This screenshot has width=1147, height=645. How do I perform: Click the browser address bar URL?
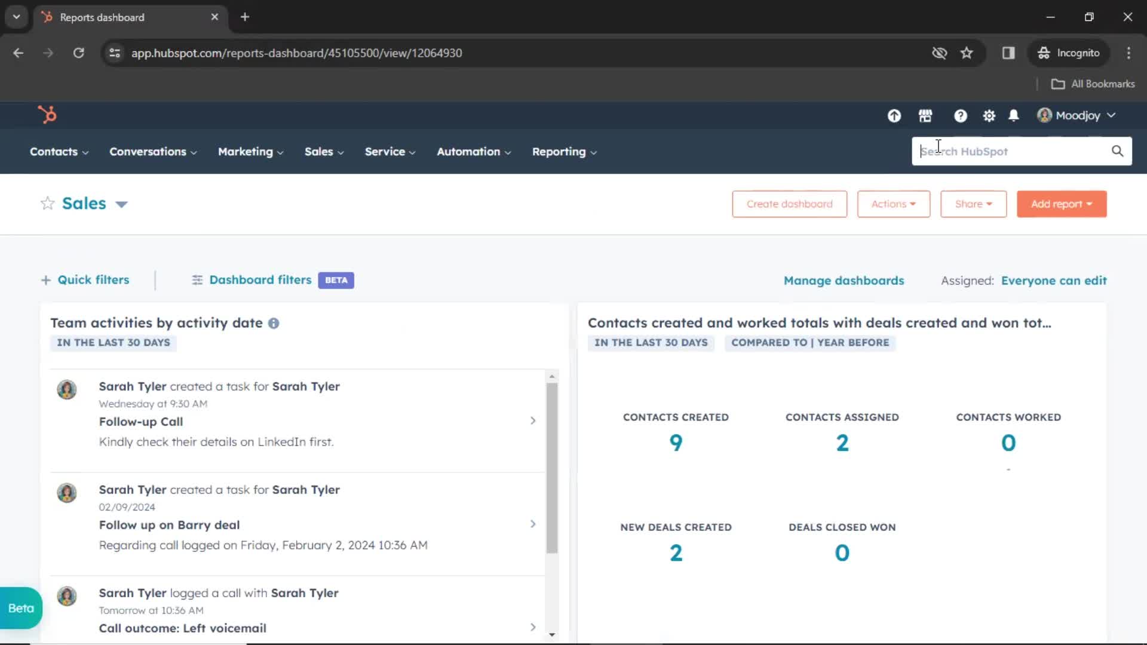(296, 53)
